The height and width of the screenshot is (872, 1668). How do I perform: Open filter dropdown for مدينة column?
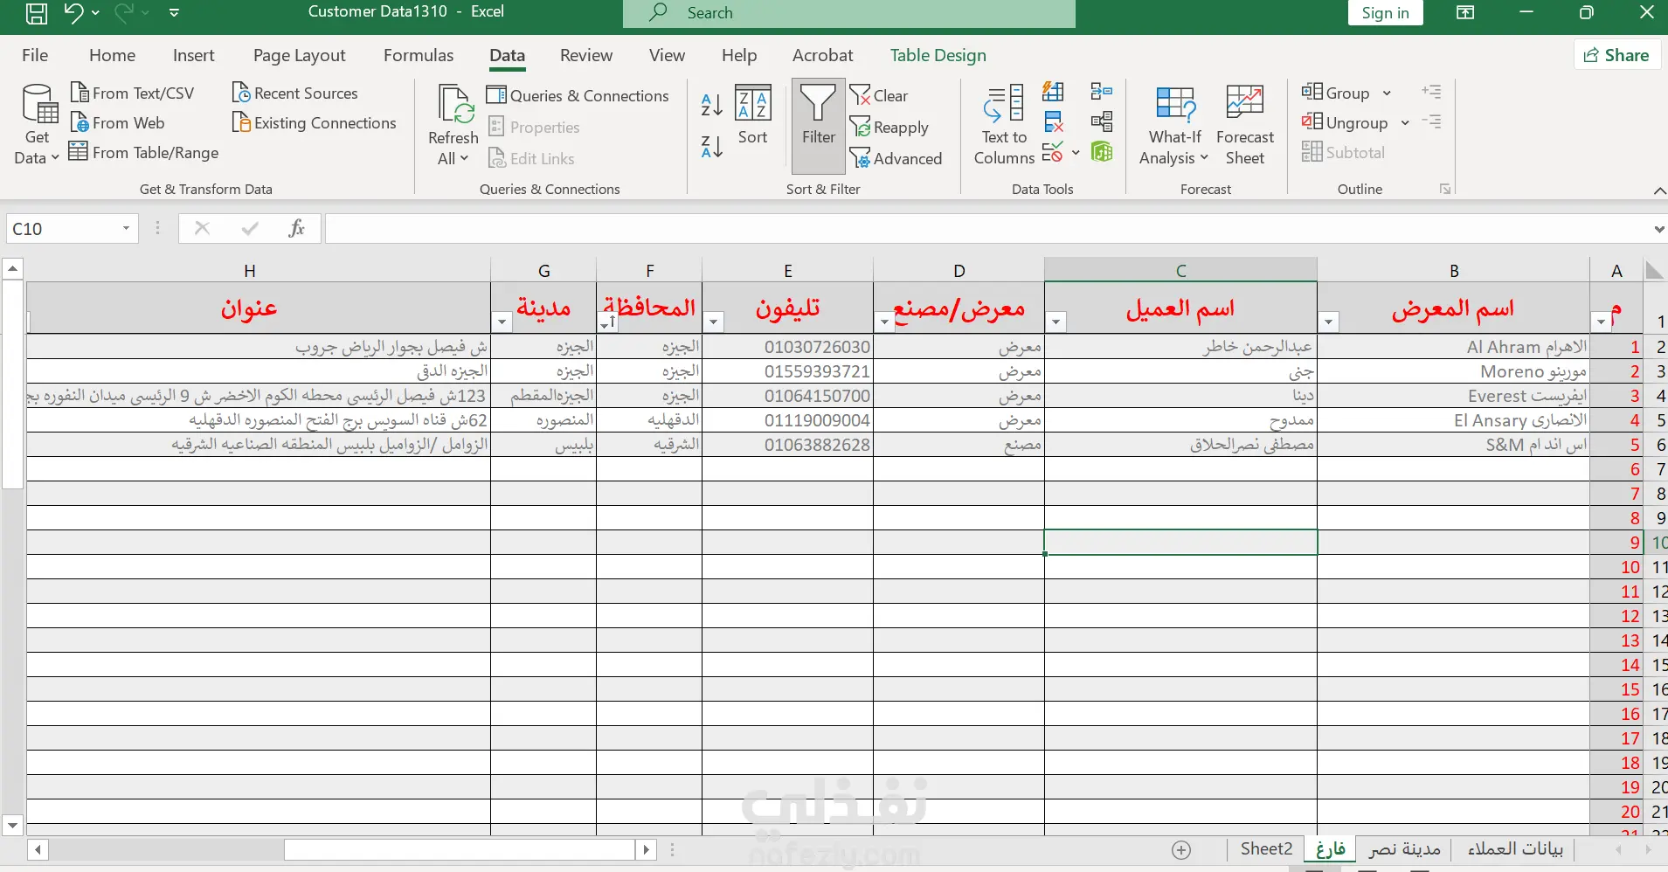pos(502,322)
